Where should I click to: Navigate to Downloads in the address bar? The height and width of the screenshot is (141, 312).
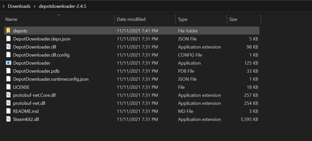(19, 6)
